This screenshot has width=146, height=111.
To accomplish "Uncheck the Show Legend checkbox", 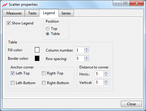I will pyautogui.click(x=8, y=23).
